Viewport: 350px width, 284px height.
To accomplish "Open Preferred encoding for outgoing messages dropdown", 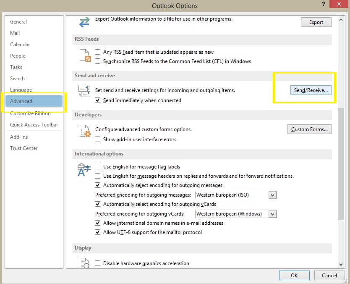I will [272, 195].
